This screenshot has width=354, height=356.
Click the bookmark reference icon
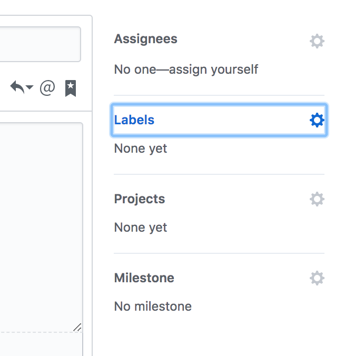click(71, 88)
